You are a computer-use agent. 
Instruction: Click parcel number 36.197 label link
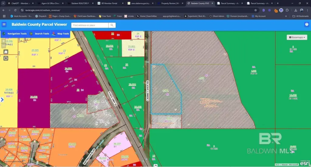pos(117,144)
